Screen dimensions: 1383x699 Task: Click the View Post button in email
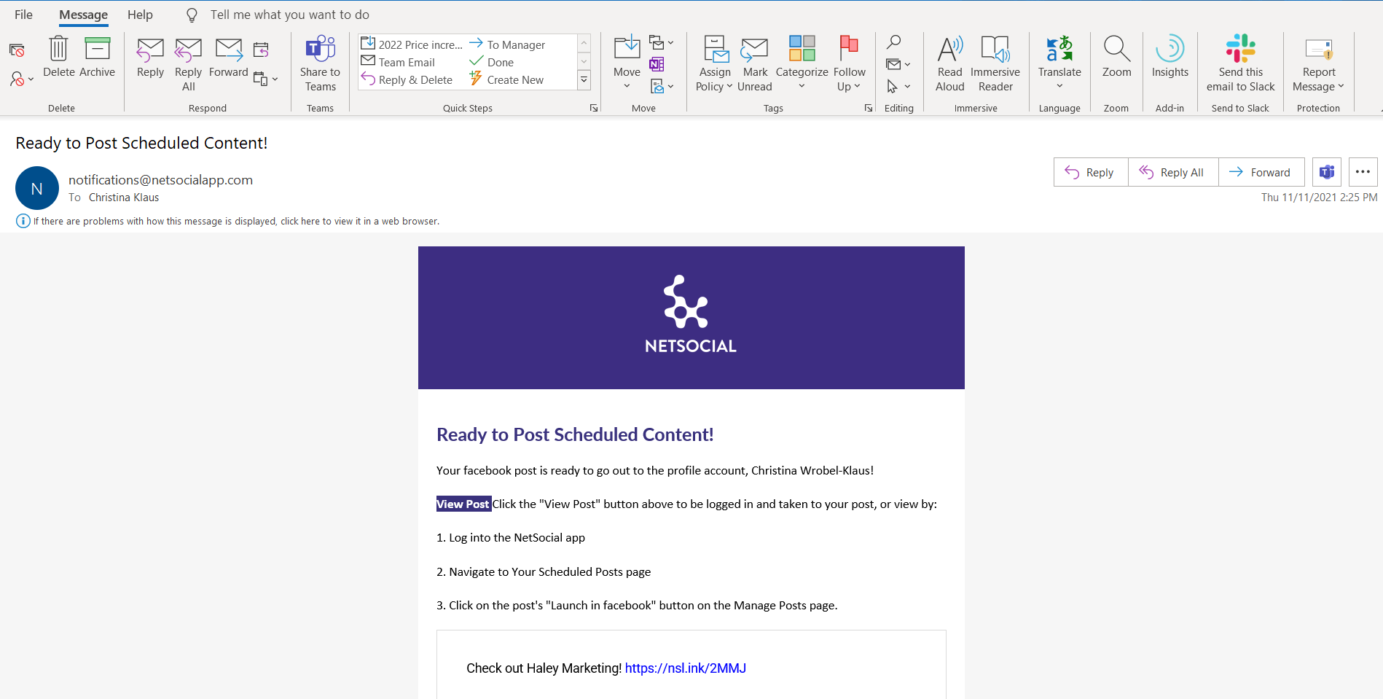(463, 504)
